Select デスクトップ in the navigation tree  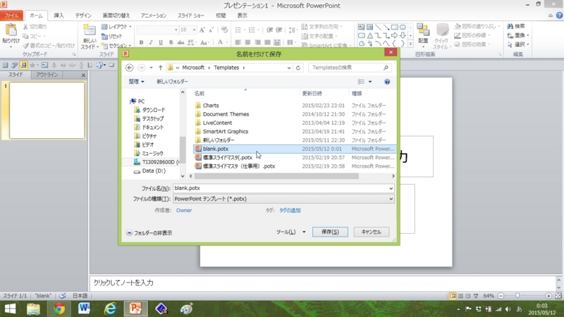point(152,118)
